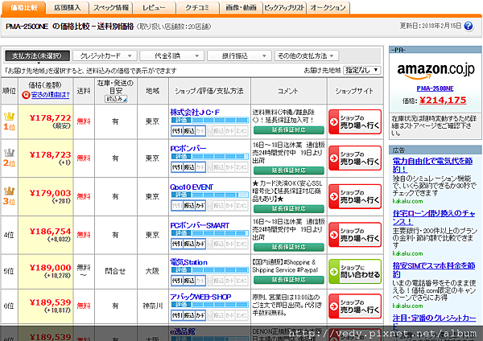Open shop link 株式会社J・C・F

coord(195,113)
